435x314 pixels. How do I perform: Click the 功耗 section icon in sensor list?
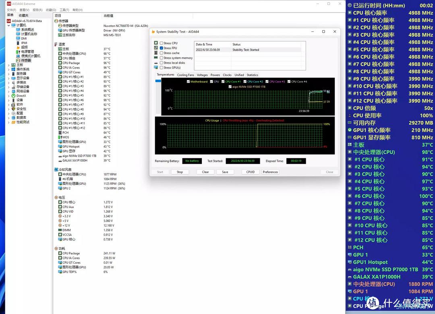point(56,248)
